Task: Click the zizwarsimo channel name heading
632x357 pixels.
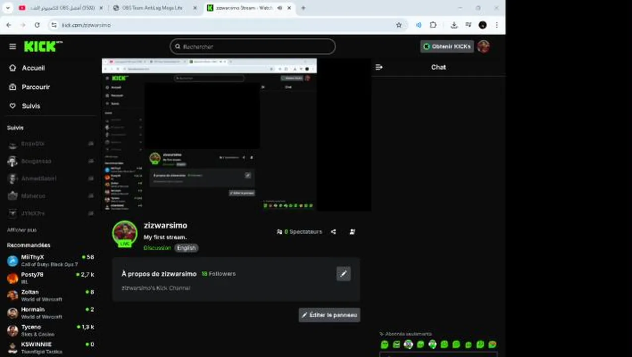Action: 165,226
